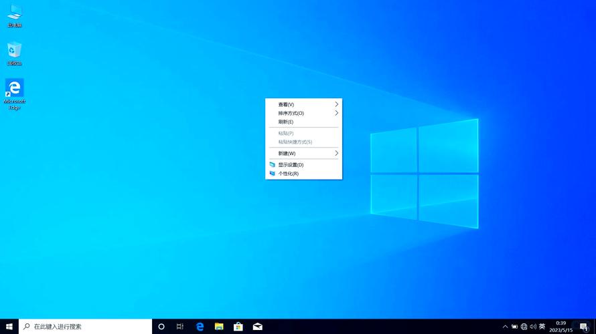Open the Mail app in the taskbar
596x334 pixels.
(x=257, y=327)
